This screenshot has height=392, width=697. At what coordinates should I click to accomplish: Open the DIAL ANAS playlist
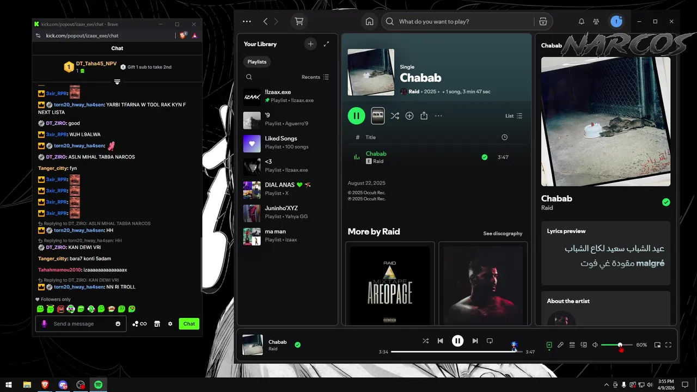pyautogui.click(x=288, y=189)
